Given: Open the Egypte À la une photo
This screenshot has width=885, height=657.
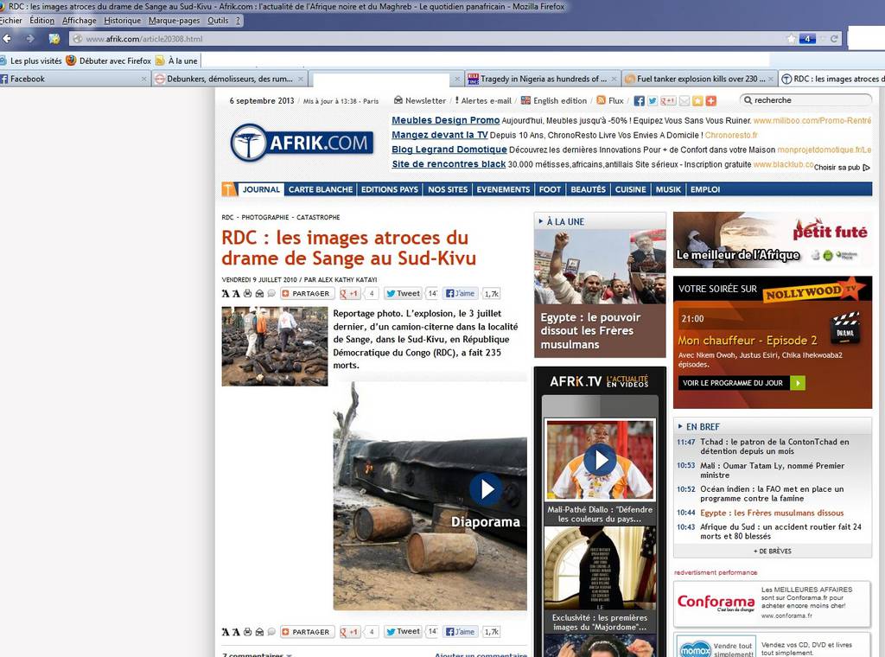Looking at the screenshot, I should pos(600,266).
